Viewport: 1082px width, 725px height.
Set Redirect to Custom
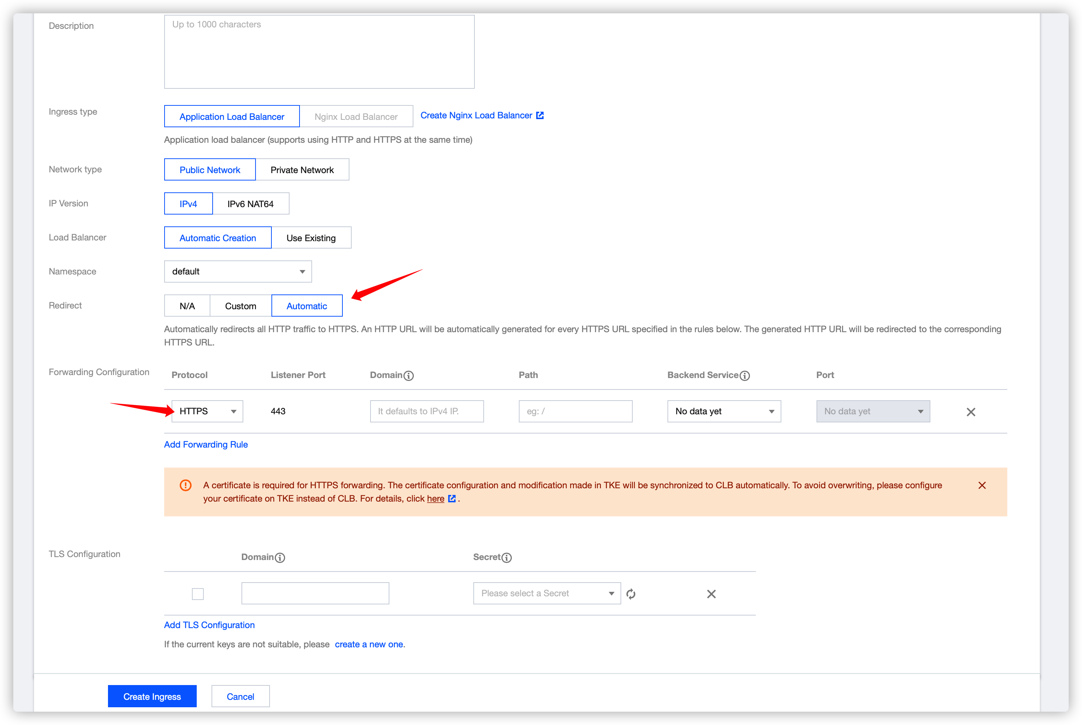point(240,306)
